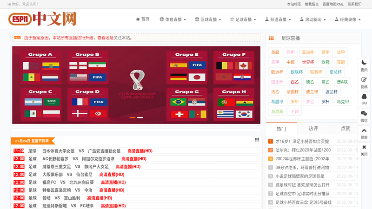Click the 09月24日 直播节目表 header
This screenshot has width=372, height=209.
pos(32,141)
